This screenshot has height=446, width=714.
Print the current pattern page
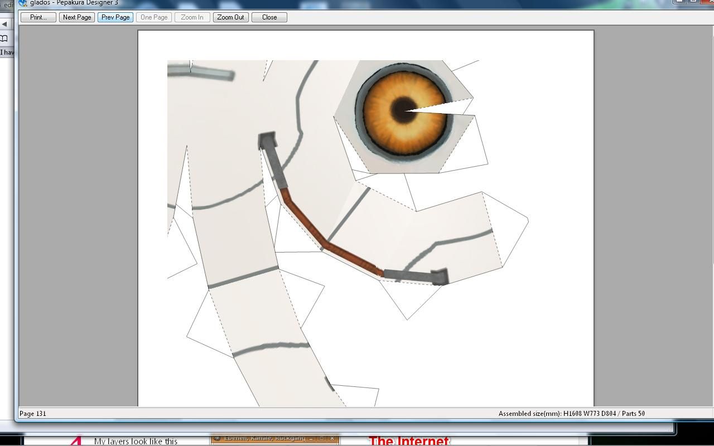pos(37,17)
